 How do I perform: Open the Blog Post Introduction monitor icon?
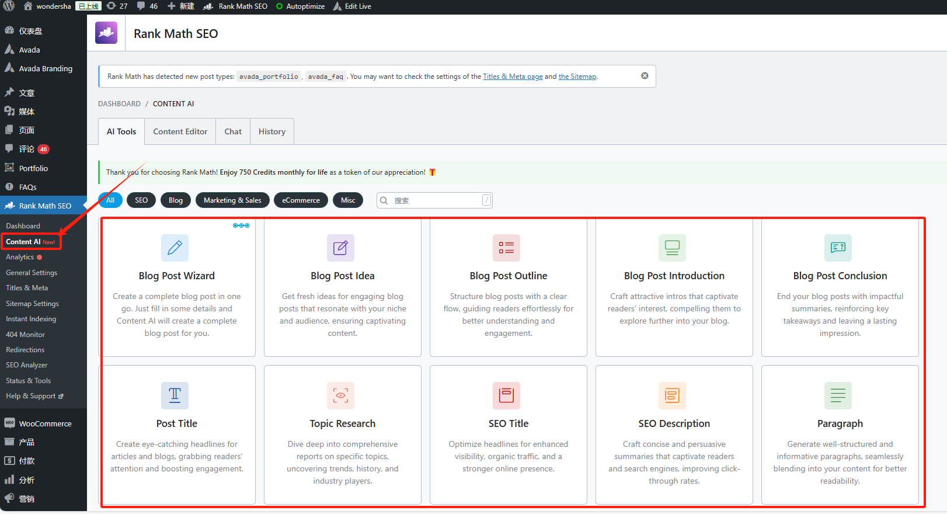tap(672, 248)
